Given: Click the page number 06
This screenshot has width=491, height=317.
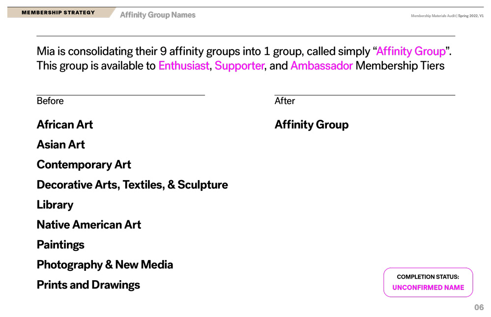Looking at the screenshot, I should point(479,307).
